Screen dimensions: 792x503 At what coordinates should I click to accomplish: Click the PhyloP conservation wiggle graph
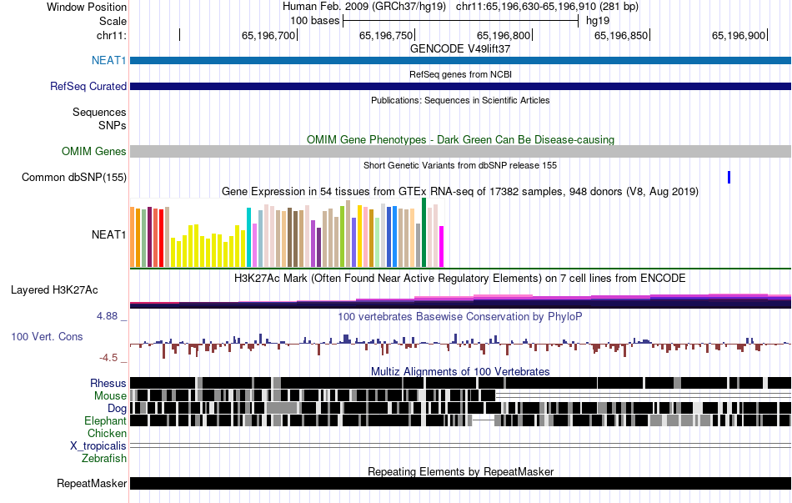pyautogui.click(x=461, y=345)
